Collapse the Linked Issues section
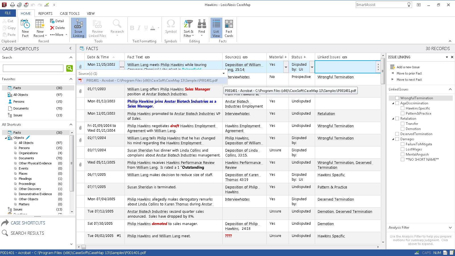The height and width of the screenshot is (256, 455). point(450,89)
